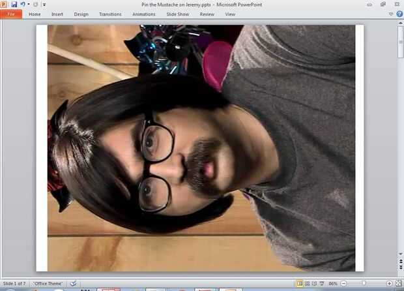404x291 pixels.
Task: Open Customize Quick Access Toolbar dropdown
Action: [x=44, y=5]
